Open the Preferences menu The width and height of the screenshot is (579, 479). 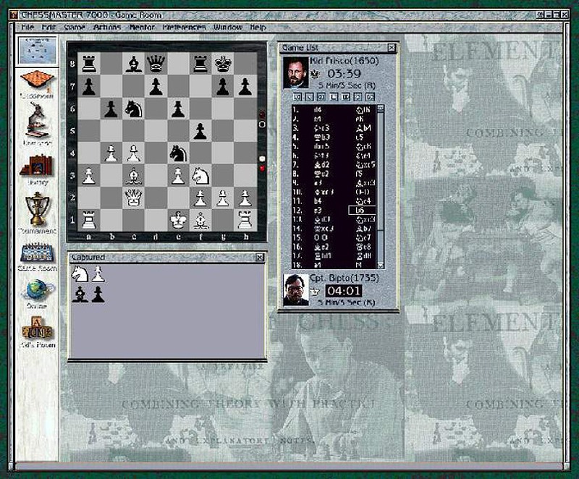[x=185, y=27]
